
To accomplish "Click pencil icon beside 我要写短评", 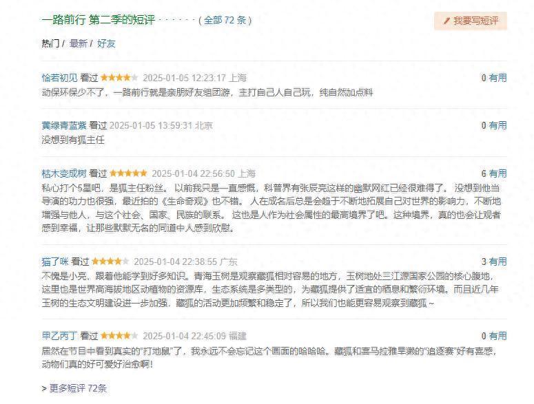I will click(x=446, y=21).
